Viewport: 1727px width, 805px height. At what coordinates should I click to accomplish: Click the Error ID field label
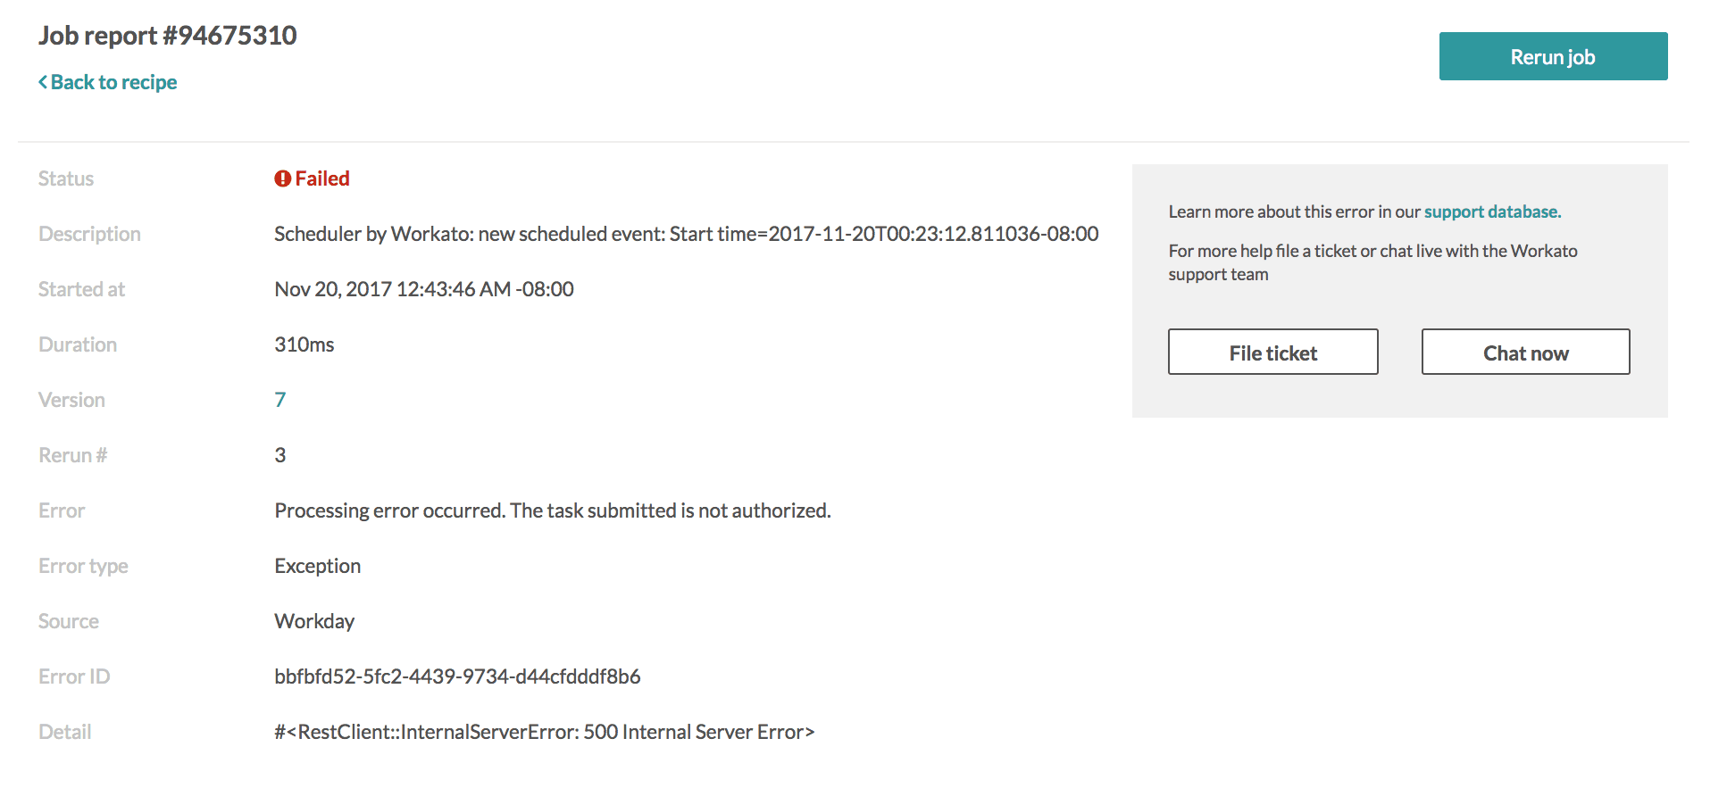pyautogui.click(x=74, y=676)
